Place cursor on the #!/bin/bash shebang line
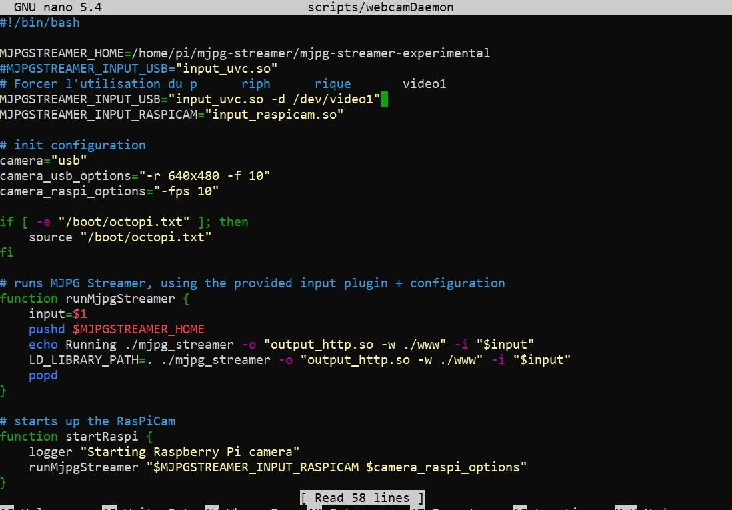The image size is (732, 510). 40,23
